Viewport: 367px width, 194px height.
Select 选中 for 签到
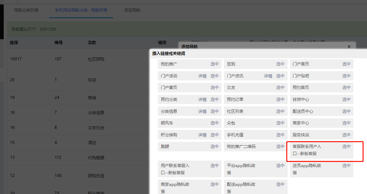[280, 64]
